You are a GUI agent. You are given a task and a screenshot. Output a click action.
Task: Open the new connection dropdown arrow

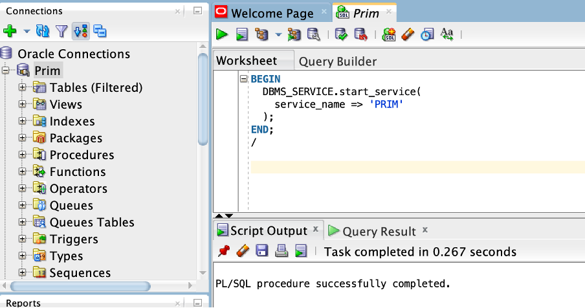pos(27,32)
